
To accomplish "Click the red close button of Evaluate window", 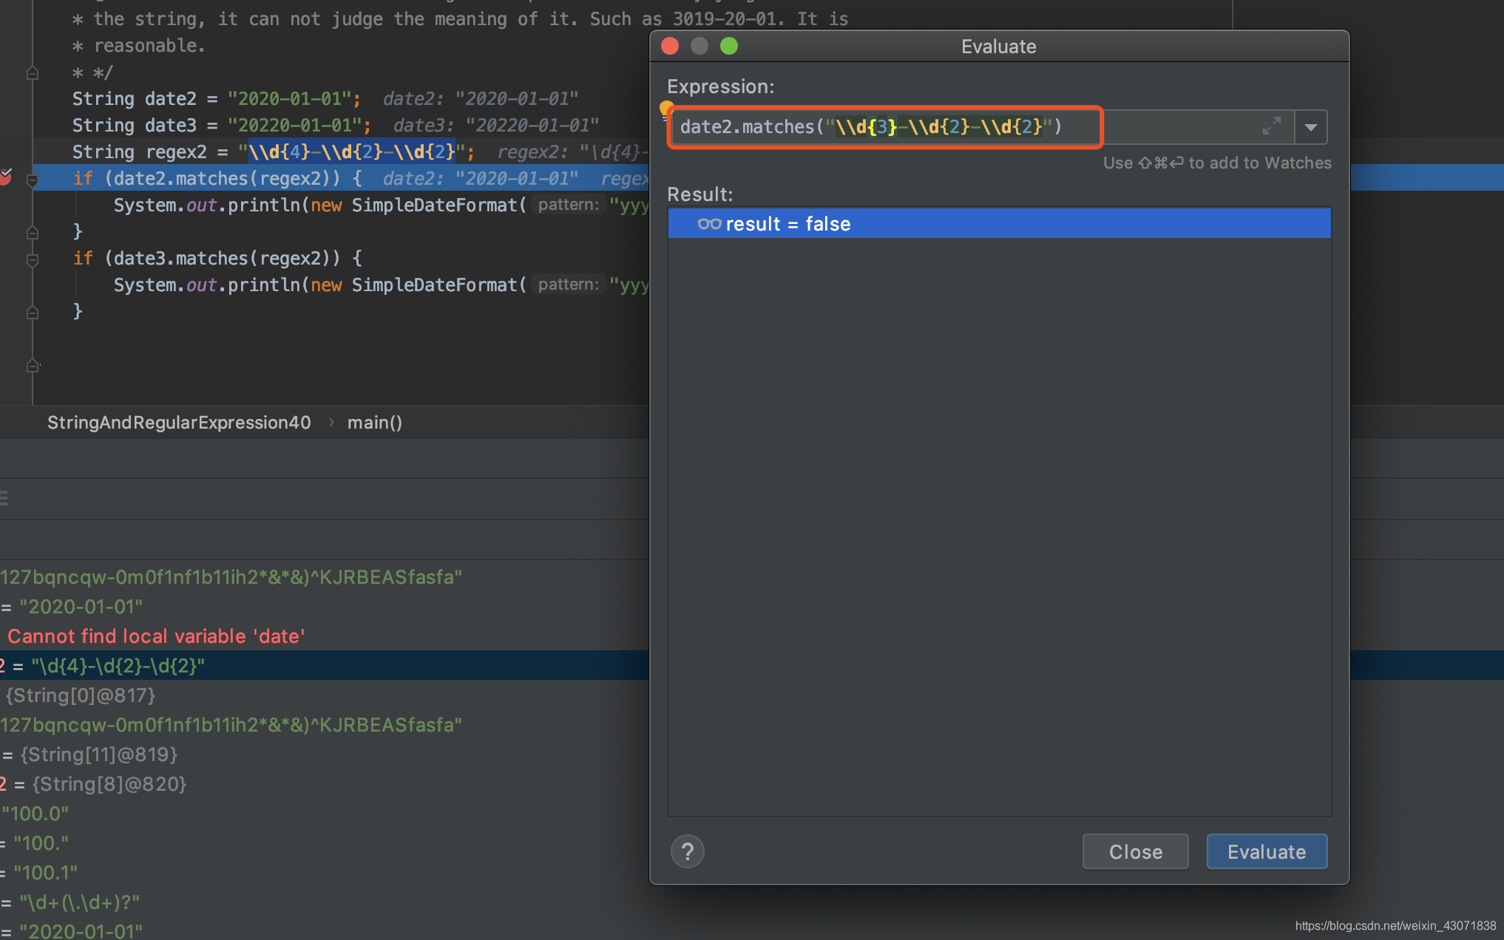I will (670, 46).
